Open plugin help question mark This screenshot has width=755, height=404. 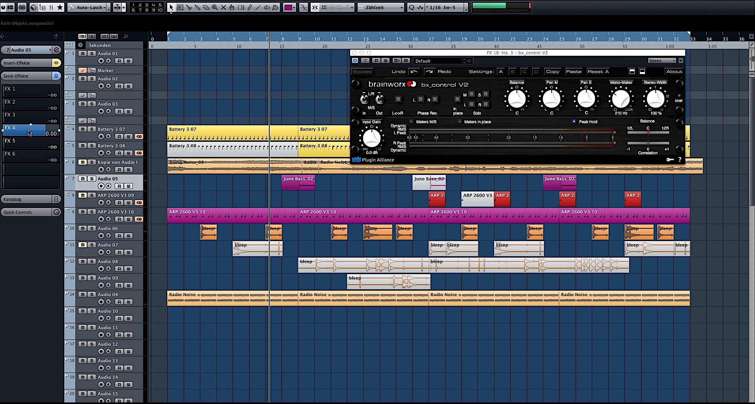pos(680,159)
